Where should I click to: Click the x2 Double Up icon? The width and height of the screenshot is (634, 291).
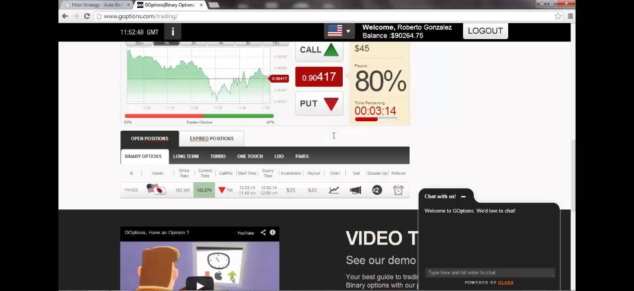tap(377, 190)
